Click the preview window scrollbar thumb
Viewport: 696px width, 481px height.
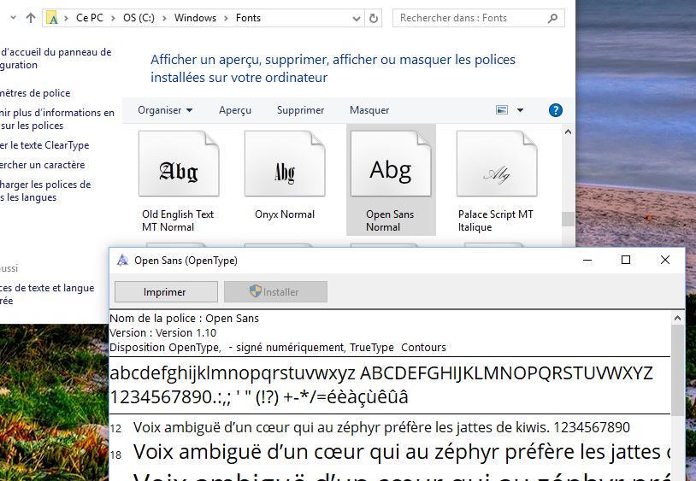tap(677, 370)
